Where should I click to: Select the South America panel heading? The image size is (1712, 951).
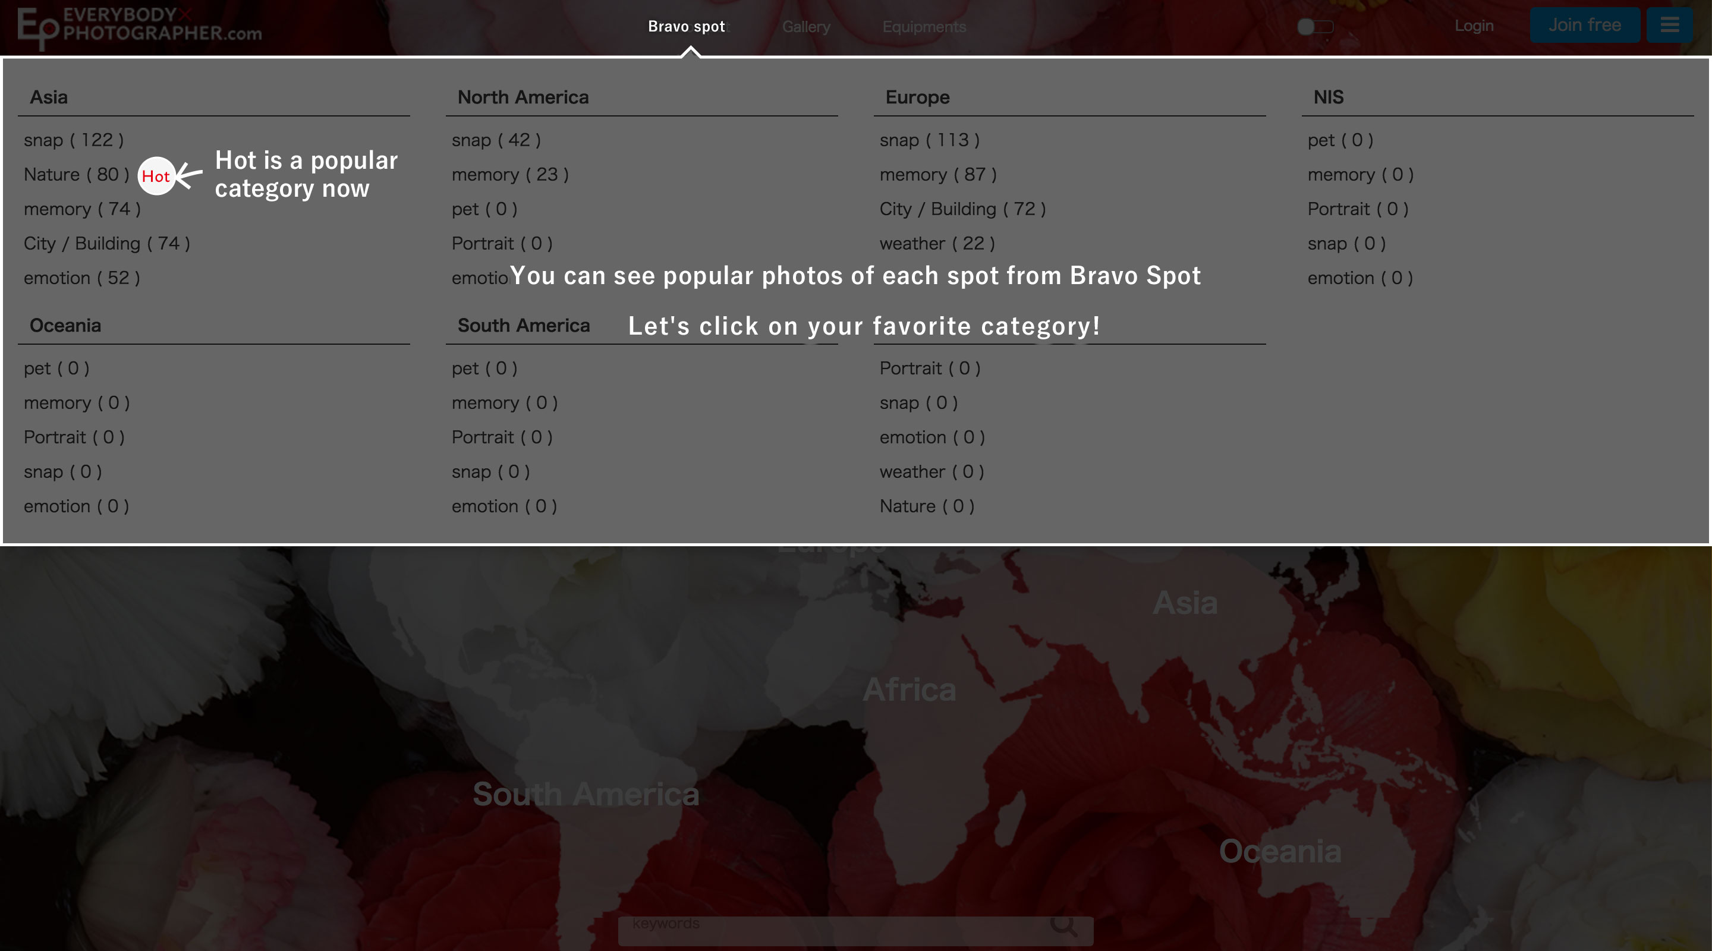click(x=524, y=326)
